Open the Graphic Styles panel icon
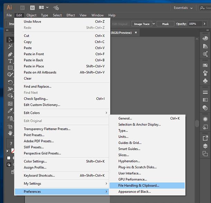The height and width of the screenshot is (203, 211). [x=205, y=127]
